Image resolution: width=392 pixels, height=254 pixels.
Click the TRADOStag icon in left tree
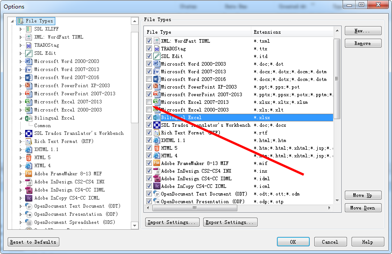tap(29, 45)
